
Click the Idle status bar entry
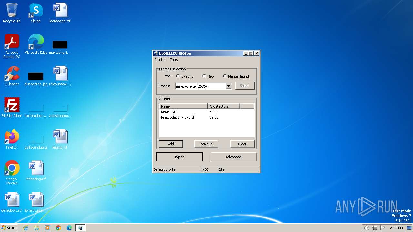[x=239, y=169]
